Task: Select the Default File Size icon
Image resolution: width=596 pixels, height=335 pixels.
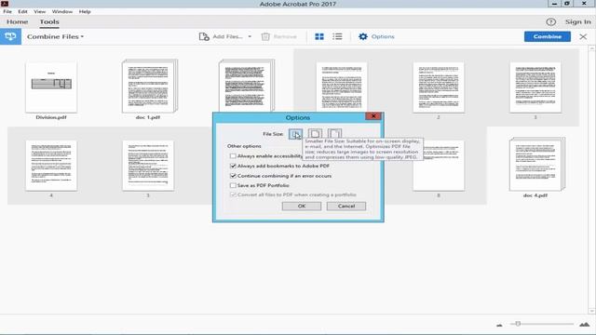Action: [315, 134]
